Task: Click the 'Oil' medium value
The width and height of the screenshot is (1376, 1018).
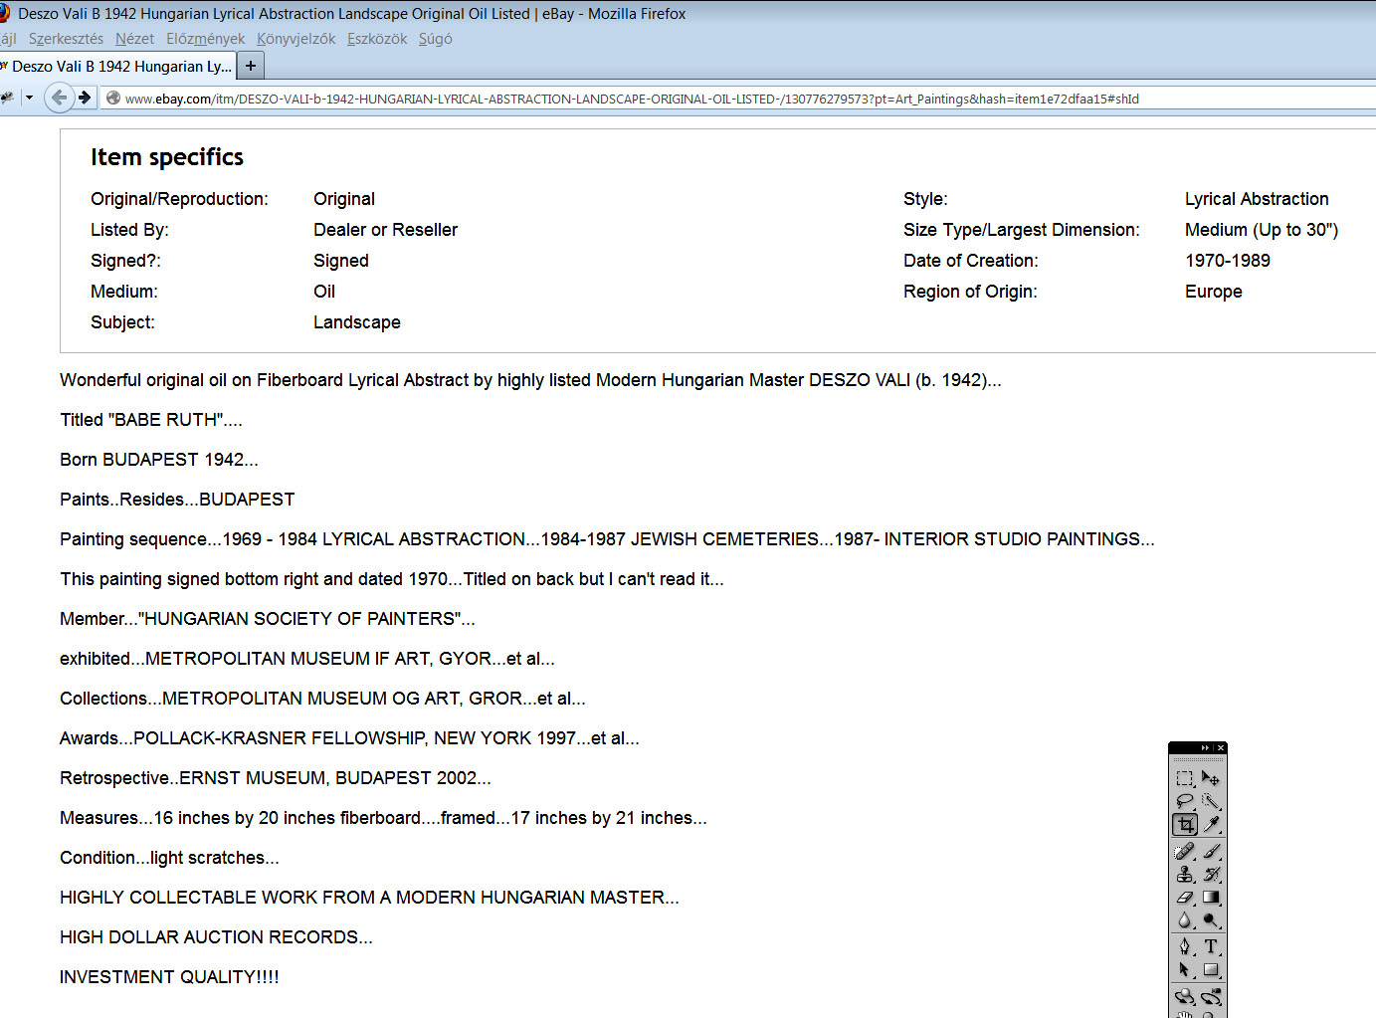Action: [x=324, y=292]
